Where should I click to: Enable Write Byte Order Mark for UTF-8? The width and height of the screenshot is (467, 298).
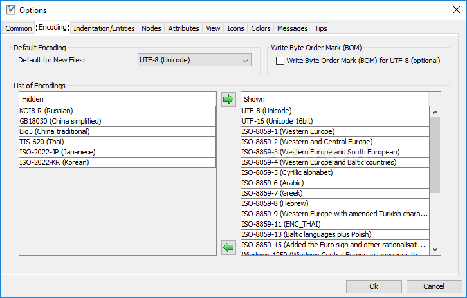coord(280,61)
